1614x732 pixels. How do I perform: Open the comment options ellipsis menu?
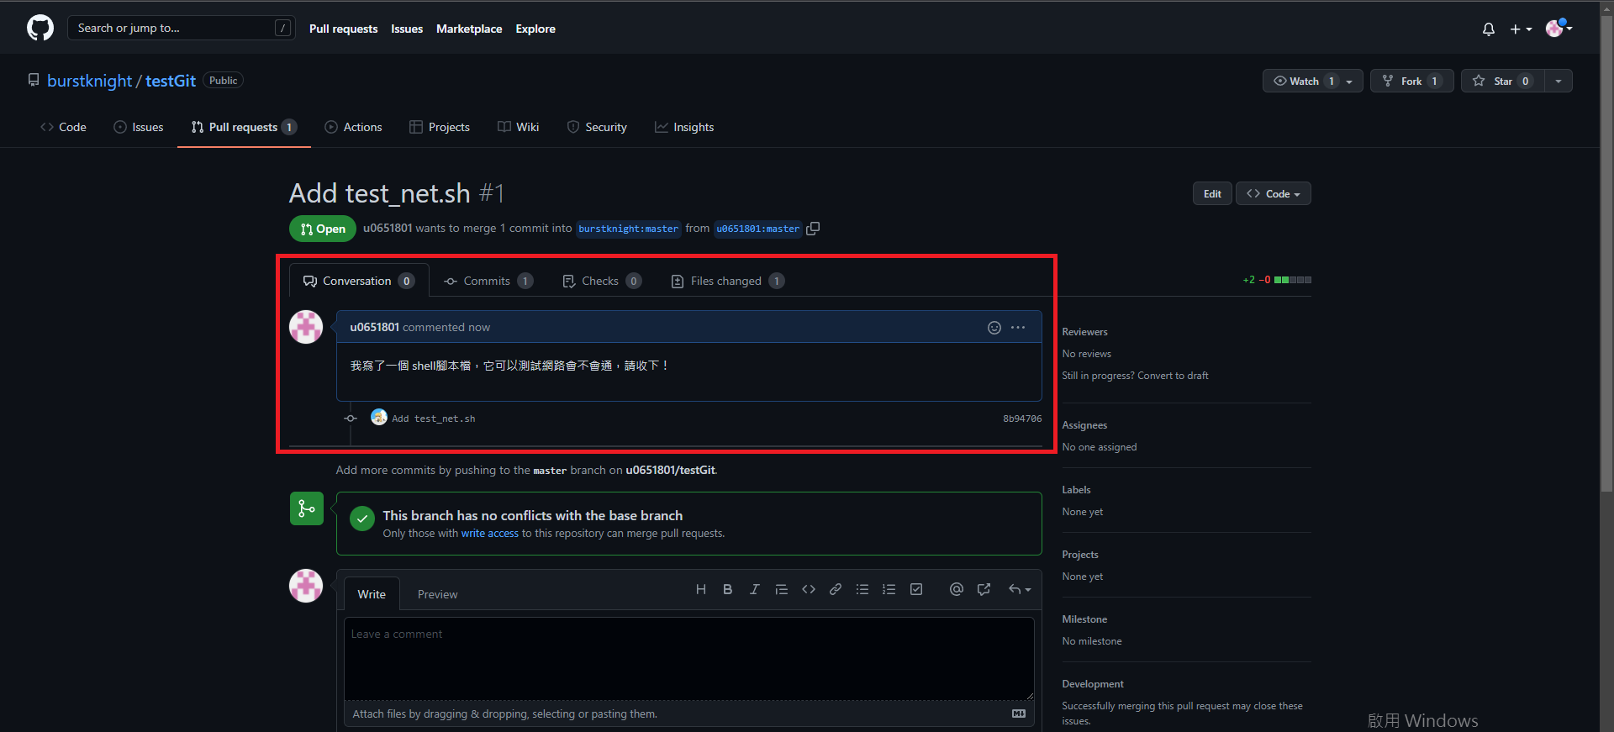coord(1018,327)
